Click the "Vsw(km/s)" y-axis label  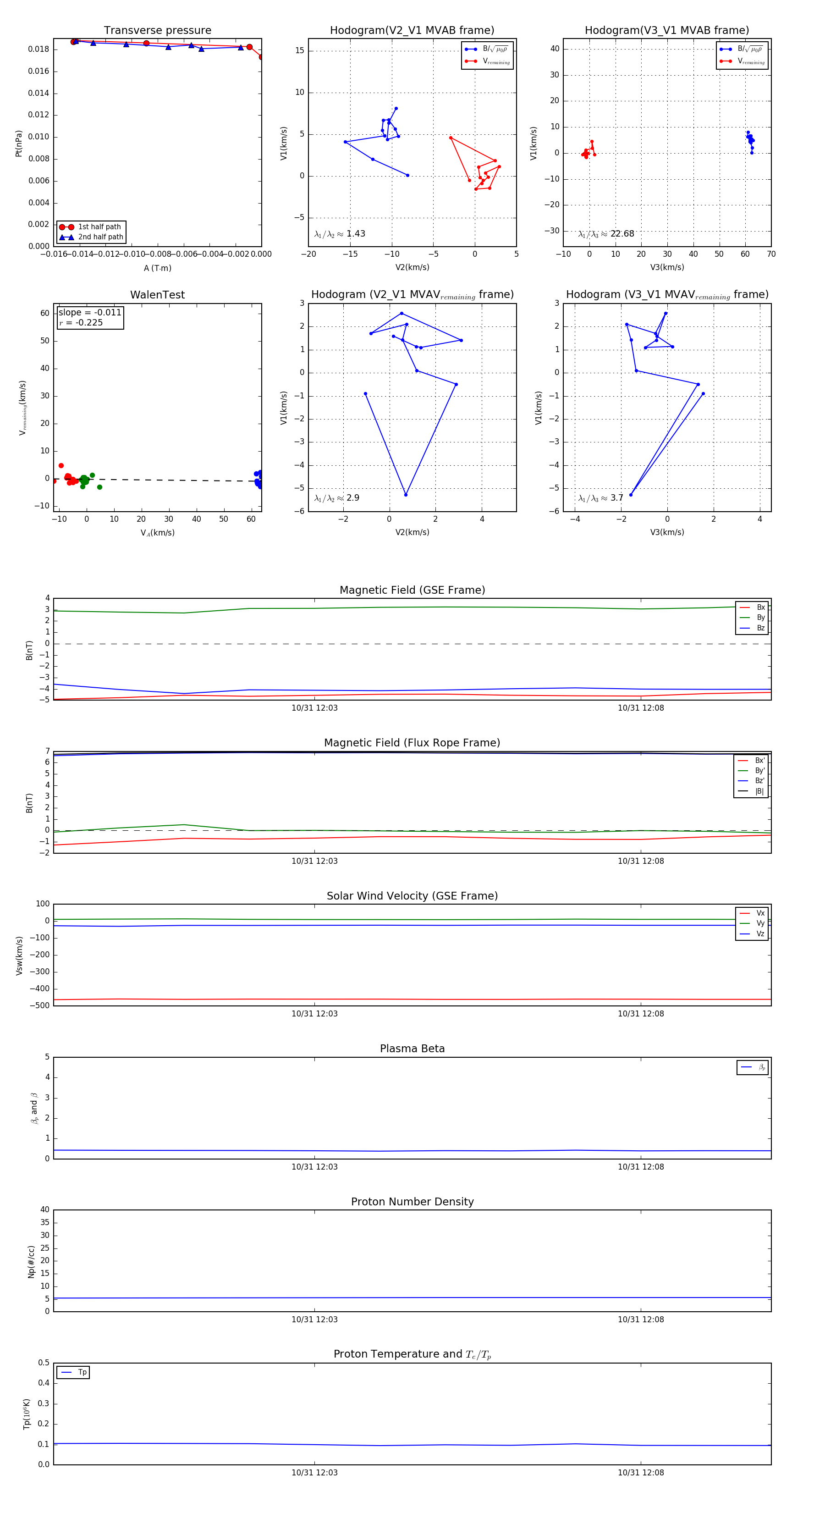pos(19,955)
